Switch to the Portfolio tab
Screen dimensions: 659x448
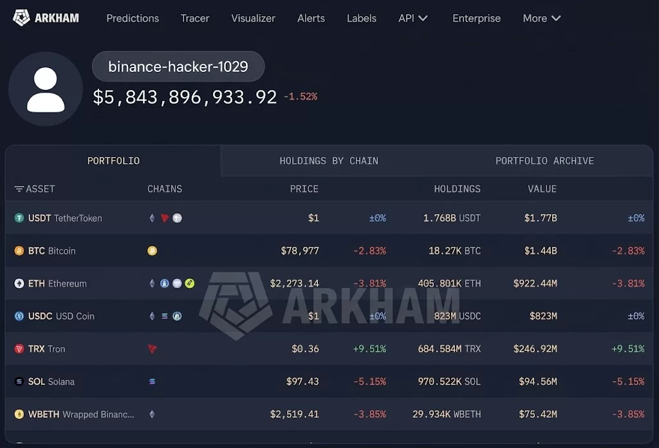(113, 161)
